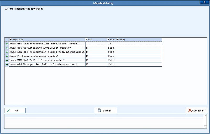Select 'Nein' cell in Reklamation row
This screenshot has width=210, height=134.
(x=135, y=52)
